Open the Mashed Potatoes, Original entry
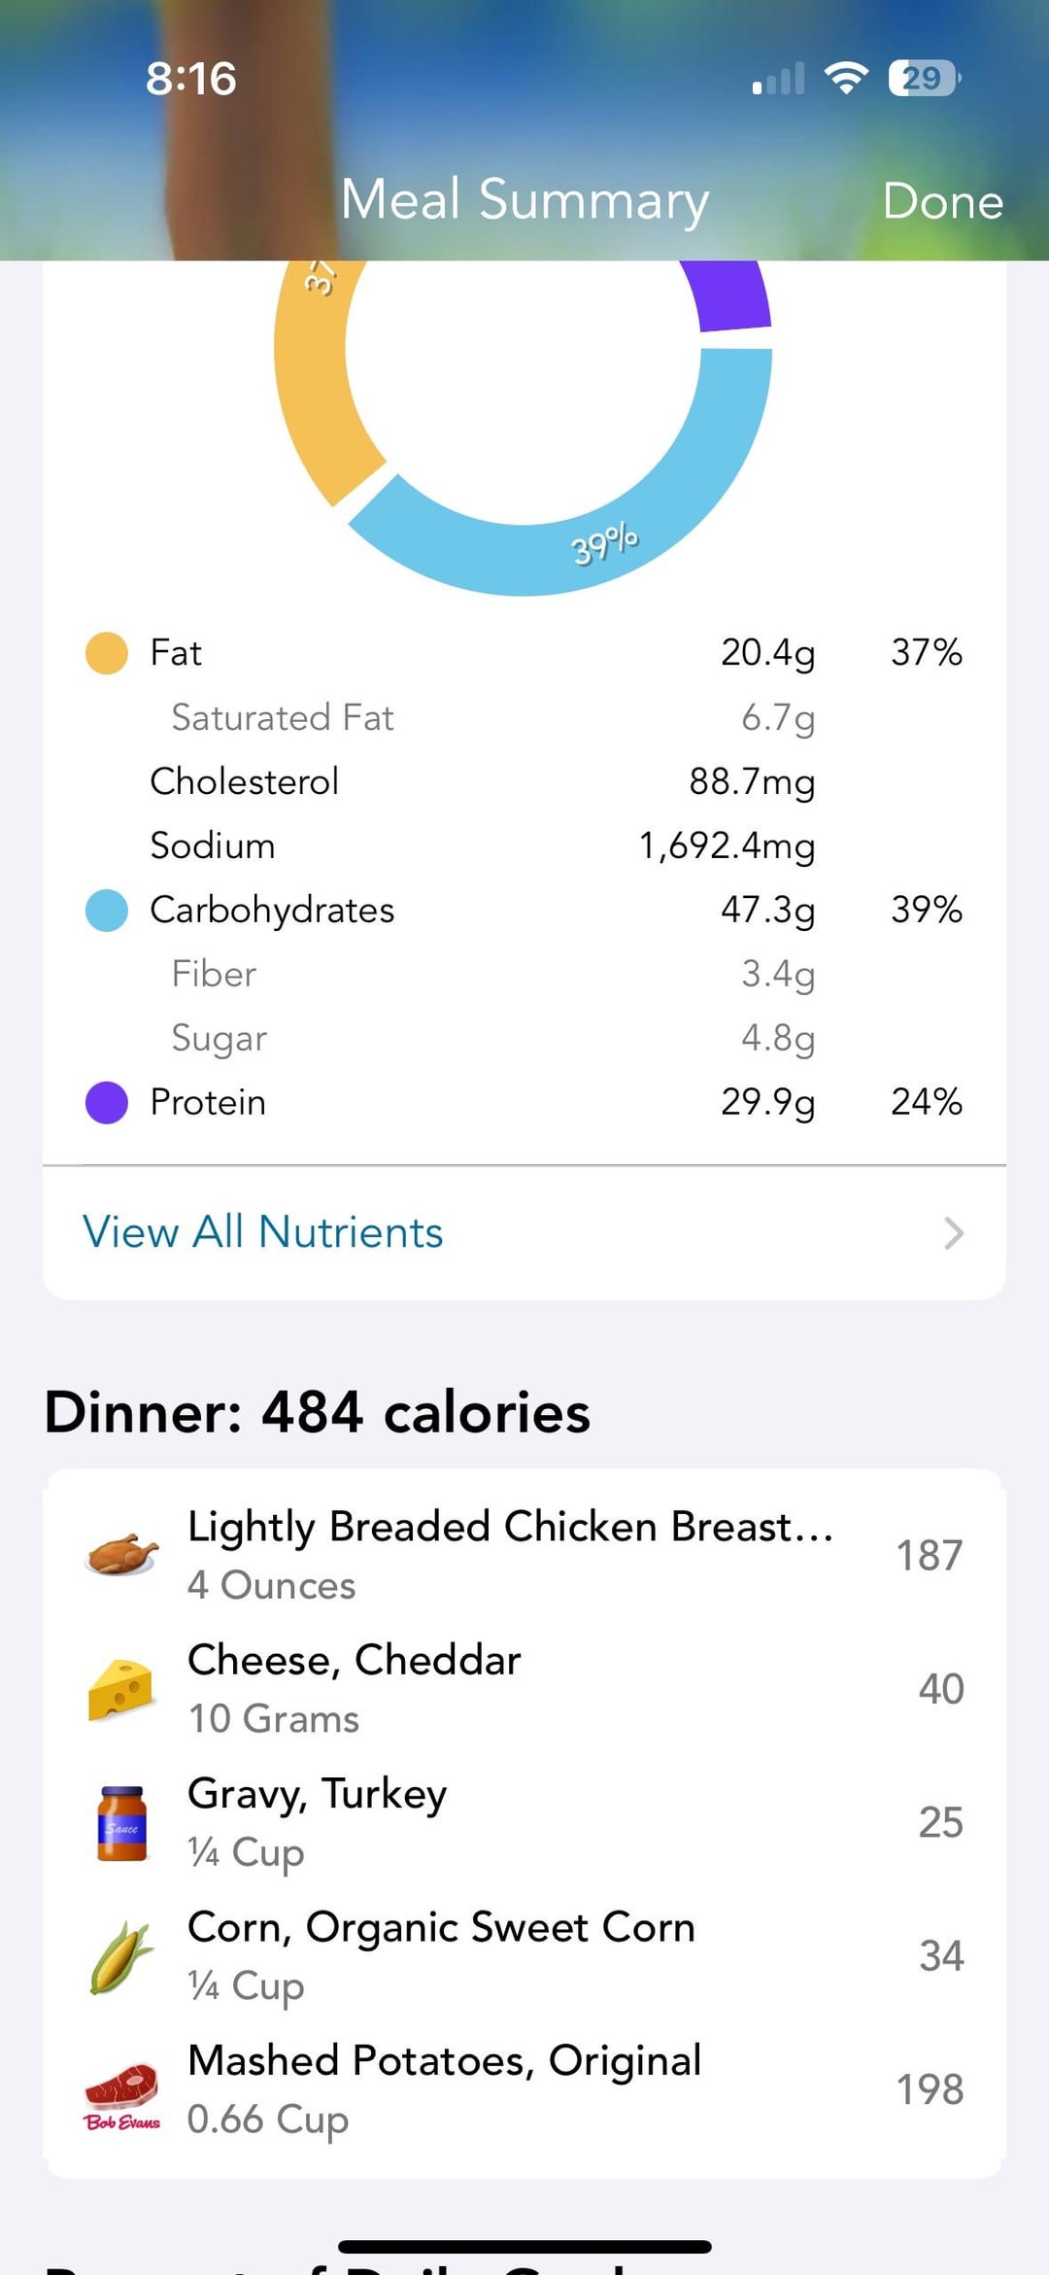The image size is (1049, 2275). point(444,2089)
